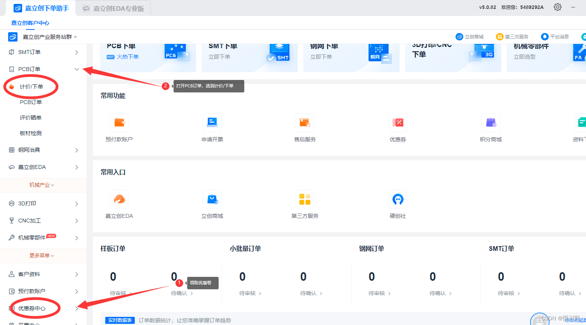Click the 样板订单 heading
This screenshot has height=325, width=586.
(113, 249)
